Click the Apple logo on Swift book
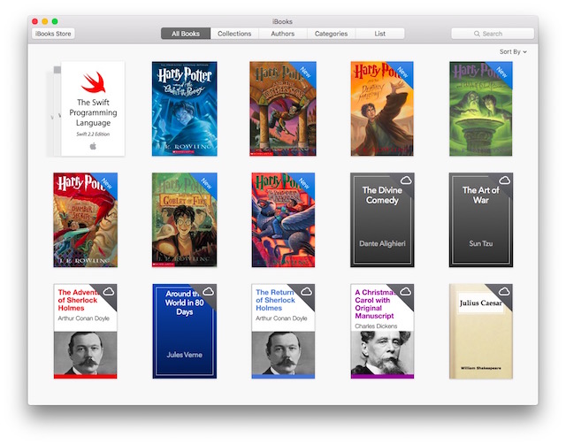 tap(93, 146)
